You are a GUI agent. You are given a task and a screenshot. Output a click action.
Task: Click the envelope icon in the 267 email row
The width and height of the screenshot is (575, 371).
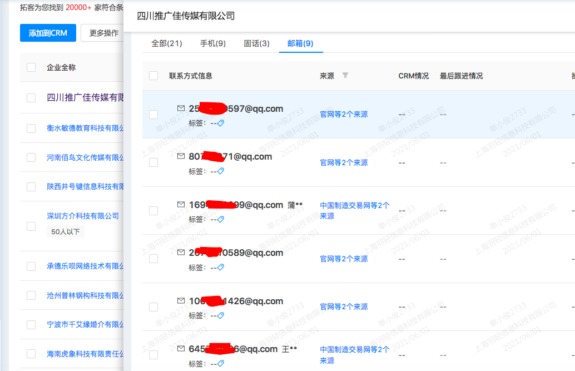(181, 253)
